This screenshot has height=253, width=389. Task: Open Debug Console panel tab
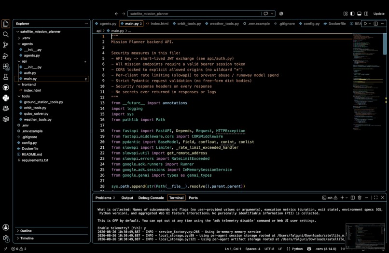pos(151,198)
